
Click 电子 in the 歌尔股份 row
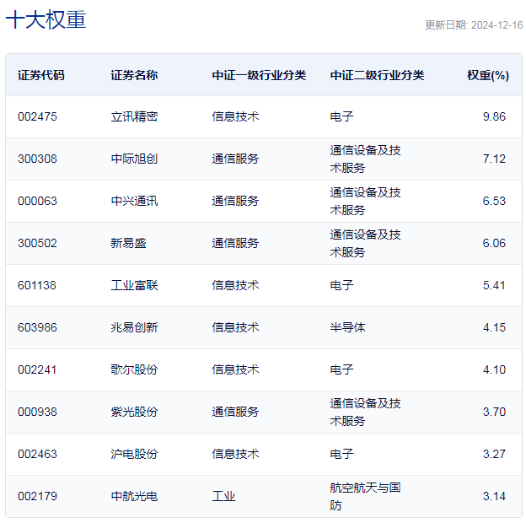point(341,370)
